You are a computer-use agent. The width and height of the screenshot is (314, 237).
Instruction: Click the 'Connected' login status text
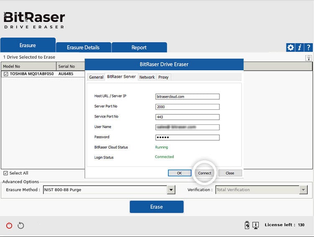(165, 157)
